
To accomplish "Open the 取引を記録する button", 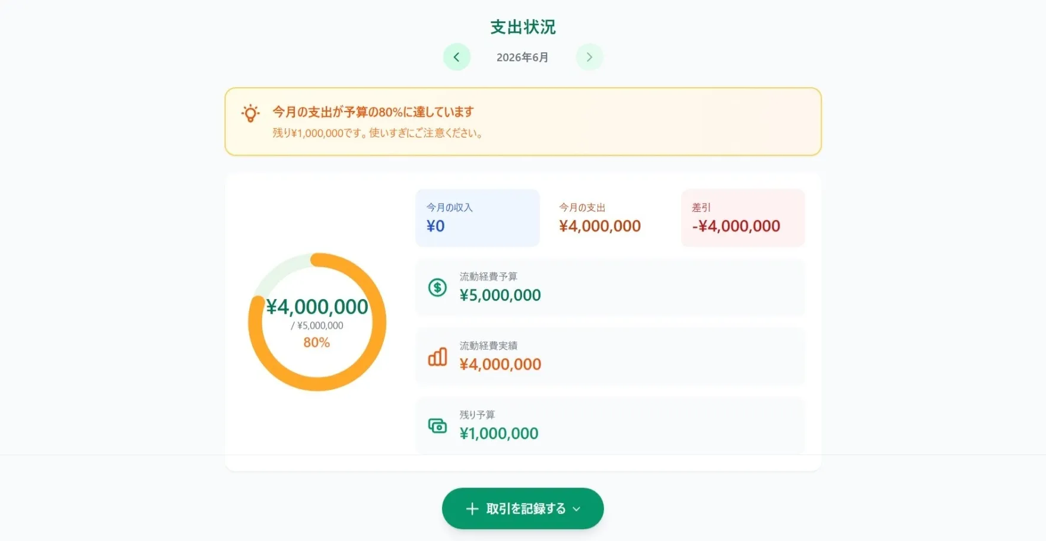I will click(523, 508).
